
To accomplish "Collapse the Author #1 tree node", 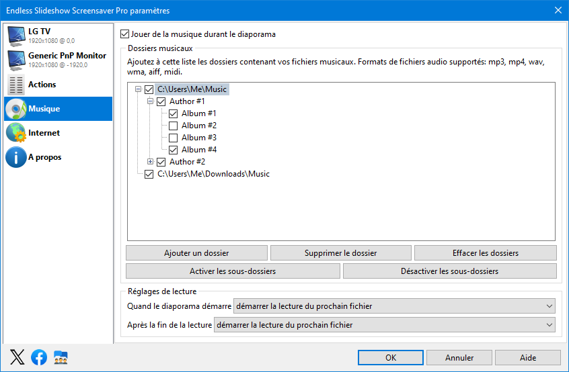I will pos(150,101).
